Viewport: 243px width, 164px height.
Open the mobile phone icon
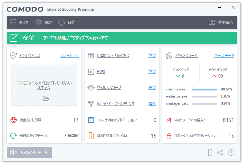pyautogui.click(x=210, y=153)
